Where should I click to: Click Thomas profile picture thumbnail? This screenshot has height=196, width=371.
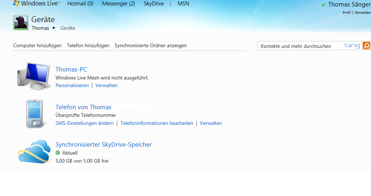coord(21,23)
